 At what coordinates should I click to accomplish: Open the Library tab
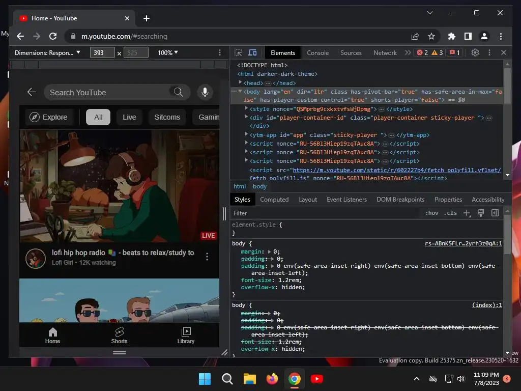(x=186, y=336)
